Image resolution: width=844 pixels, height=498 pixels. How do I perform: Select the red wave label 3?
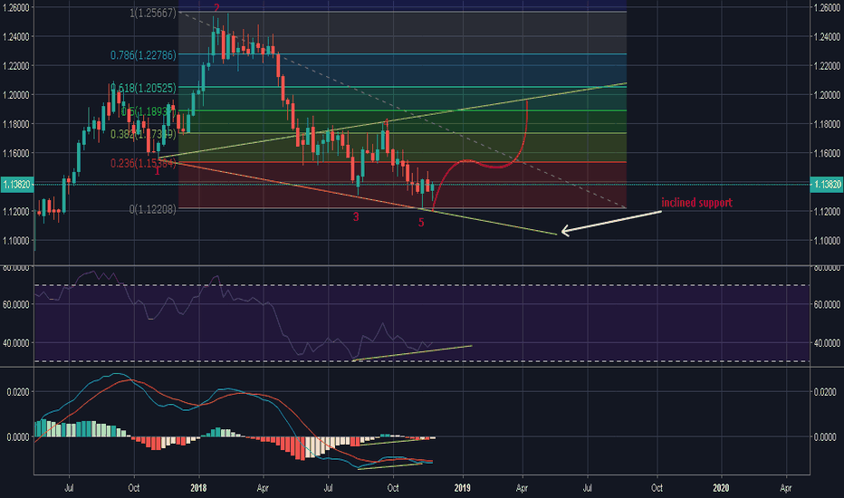coord(356,216)
